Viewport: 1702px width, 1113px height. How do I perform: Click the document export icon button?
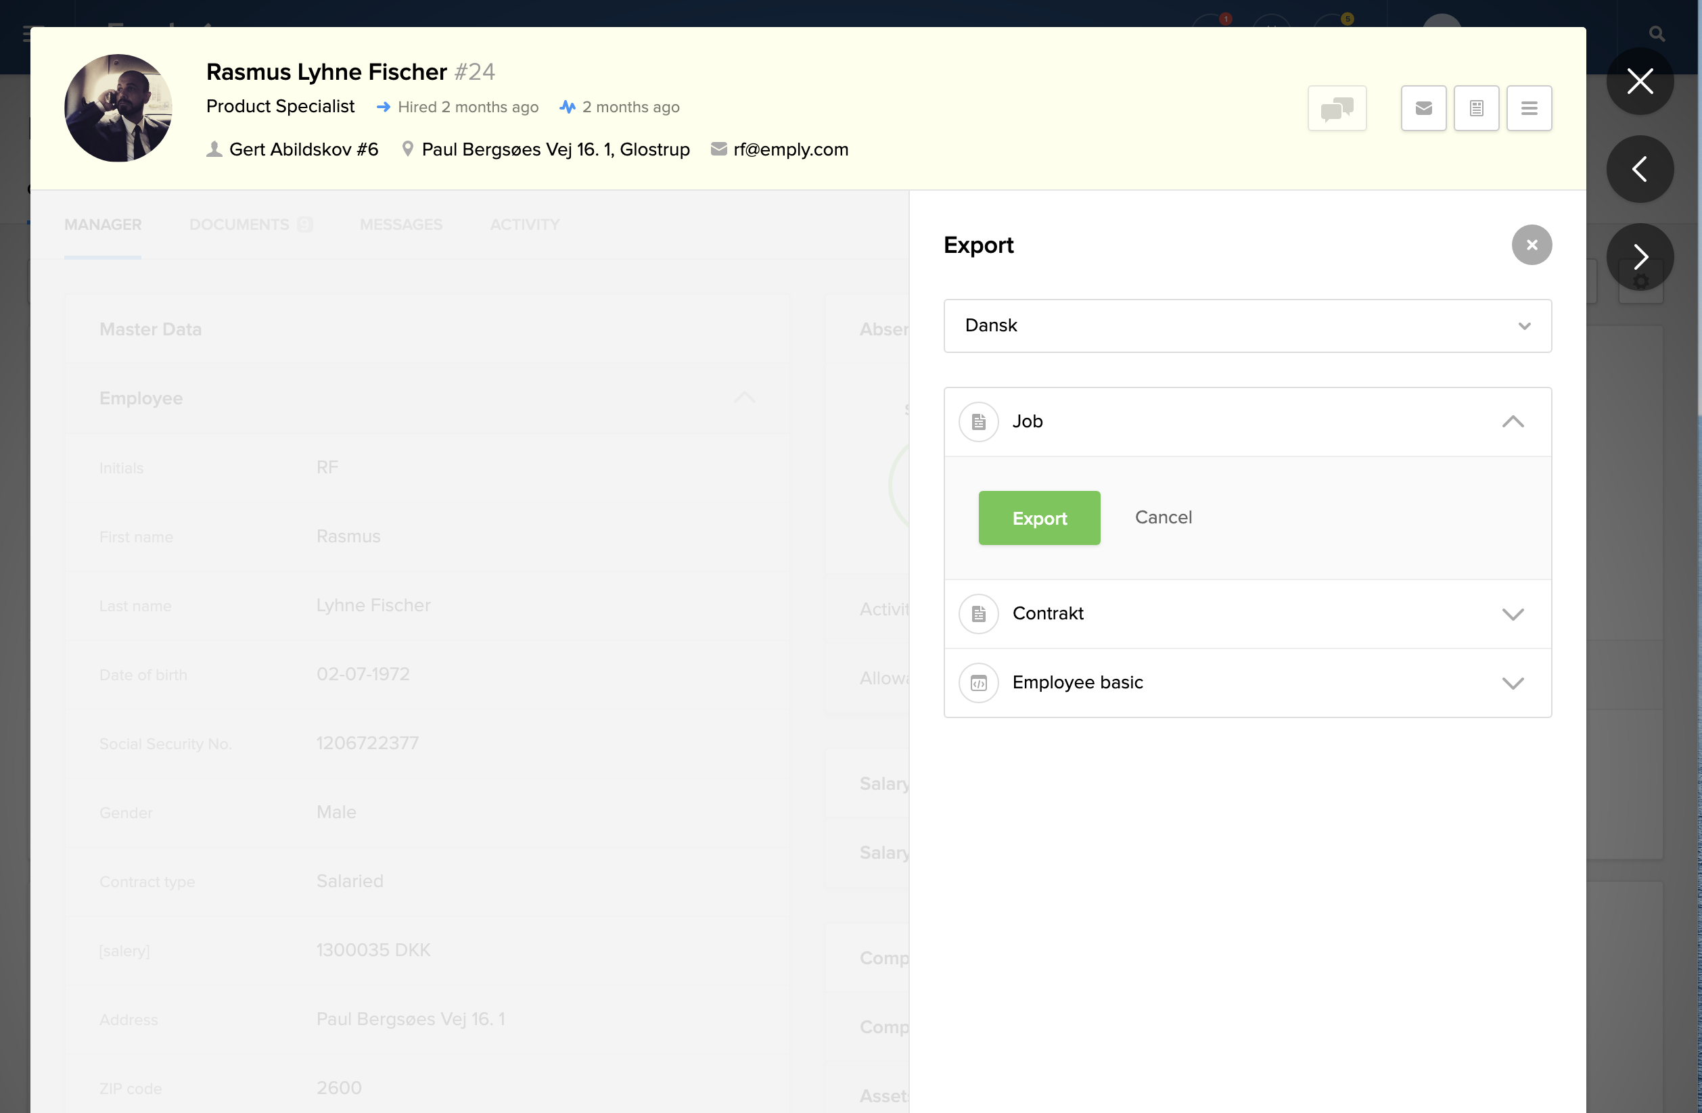tap(1476, 108)
